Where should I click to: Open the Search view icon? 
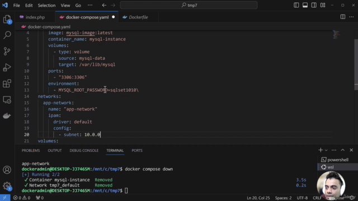7,35
